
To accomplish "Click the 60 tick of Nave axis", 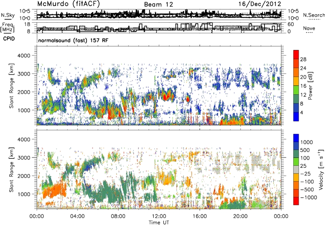I will (290, 24).
